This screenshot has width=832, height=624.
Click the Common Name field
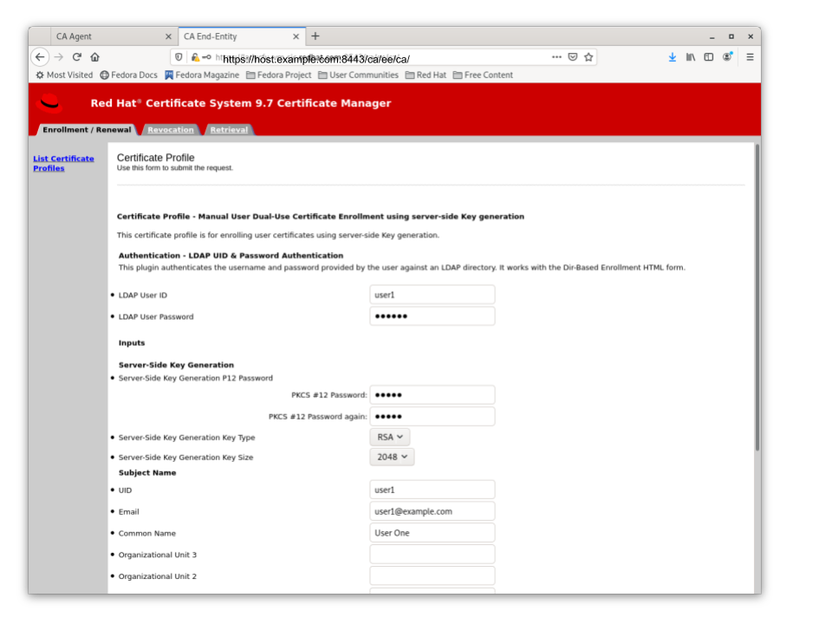(x=432, y=533)
